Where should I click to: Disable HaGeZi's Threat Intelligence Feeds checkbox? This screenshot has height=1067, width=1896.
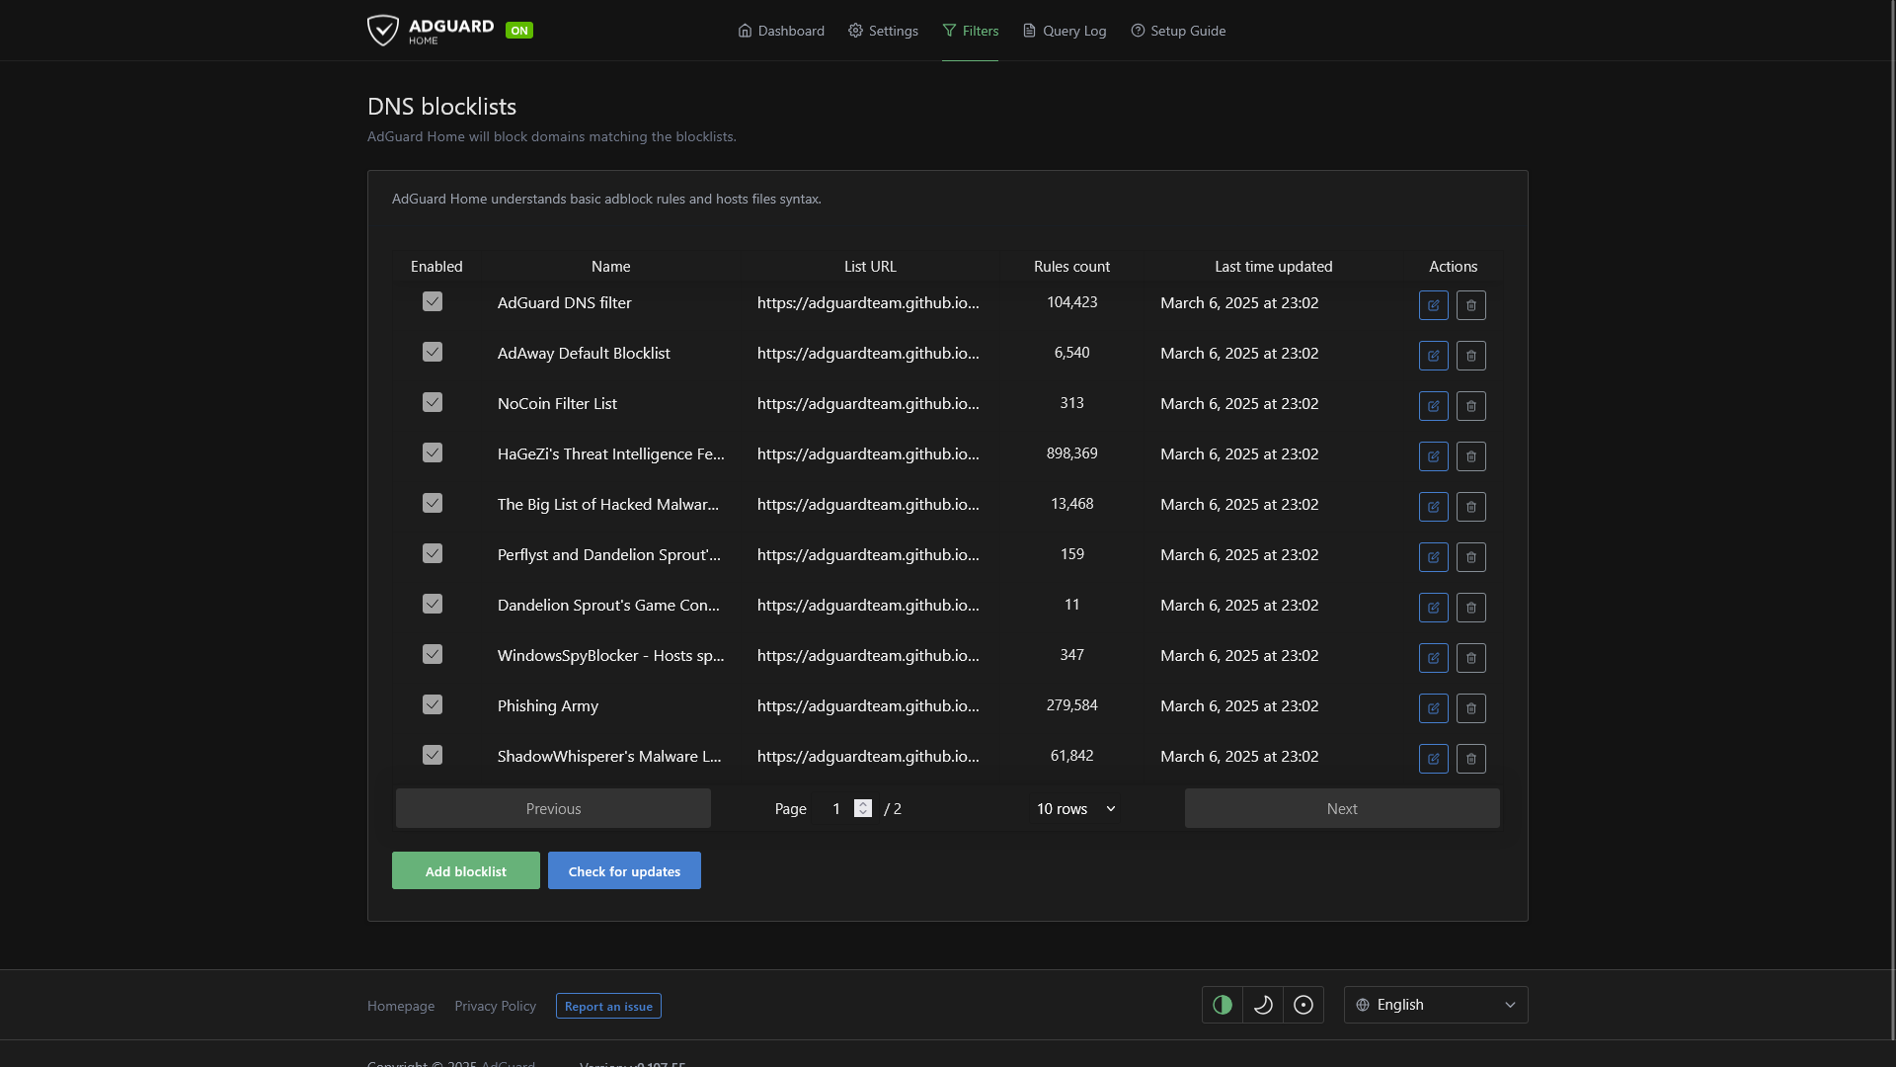coord(433,452)
